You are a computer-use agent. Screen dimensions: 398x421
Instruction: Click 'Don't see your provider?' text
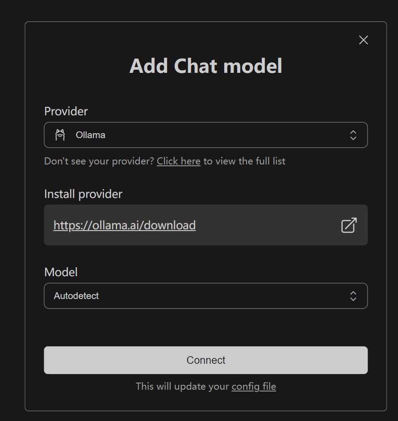pos(99,161)
